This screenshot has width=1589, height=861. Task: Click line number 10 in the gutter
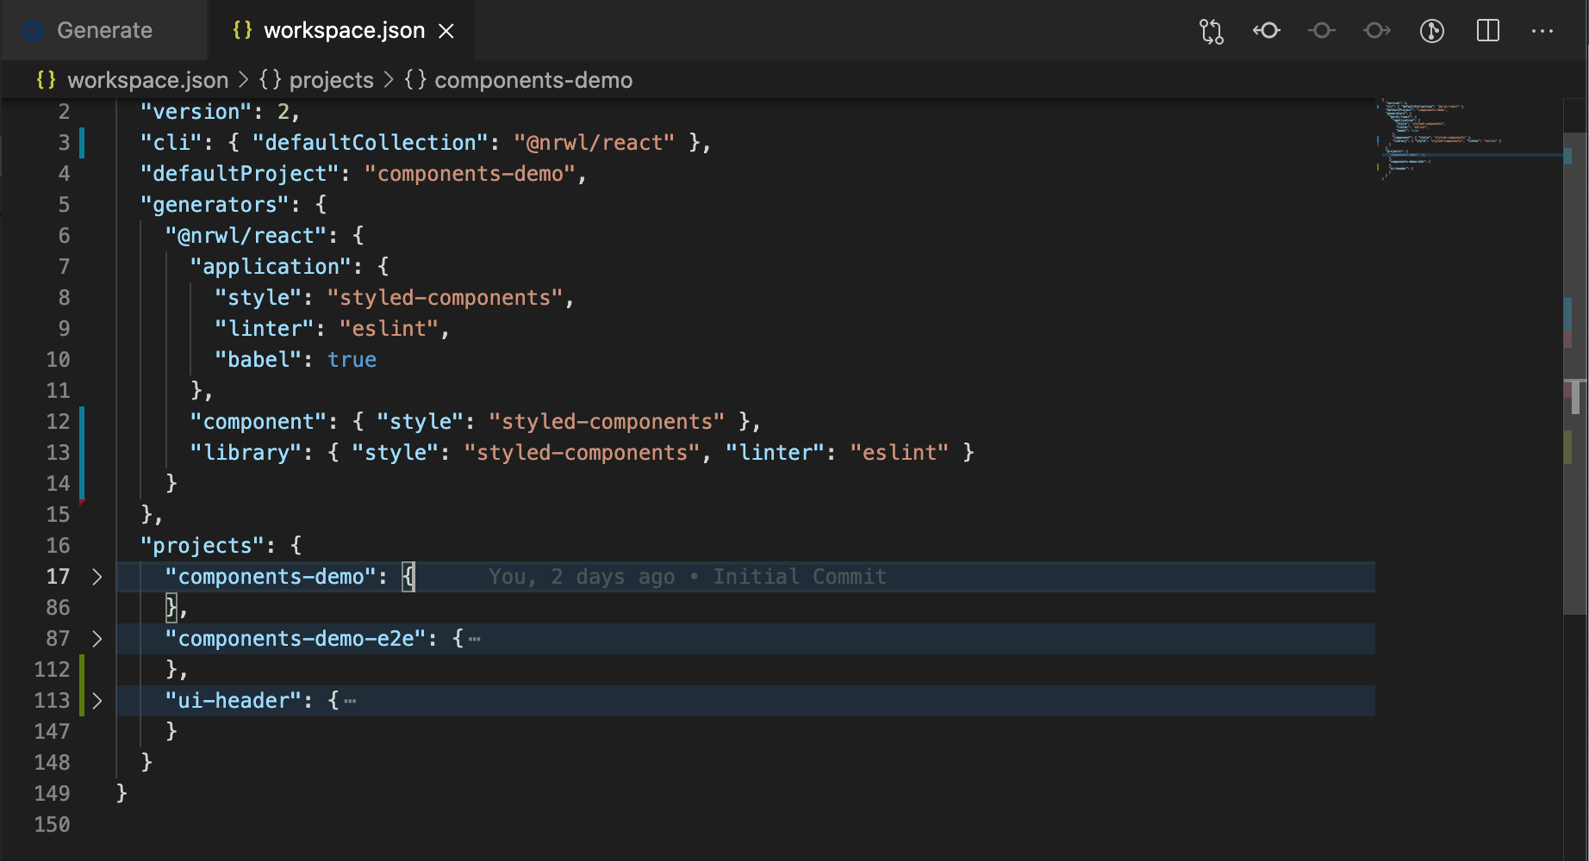coord(58,360)
